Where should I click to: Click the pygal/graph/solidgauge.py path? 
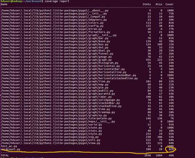coord(60,100)
